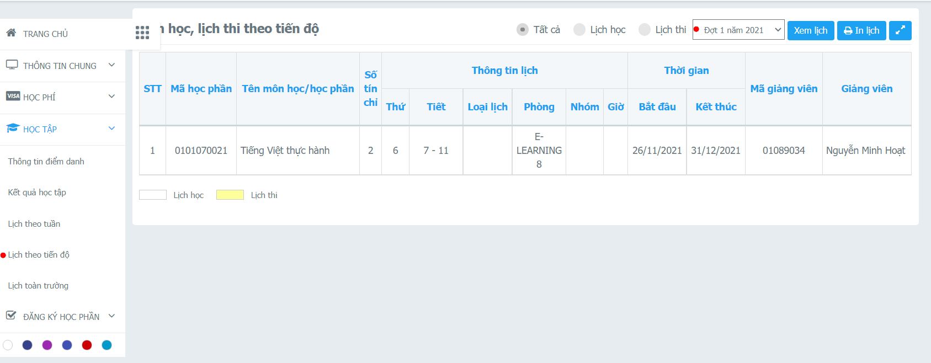Select the Lịch thi radio button
931x363 pixels.
click(x=644, y=30)
